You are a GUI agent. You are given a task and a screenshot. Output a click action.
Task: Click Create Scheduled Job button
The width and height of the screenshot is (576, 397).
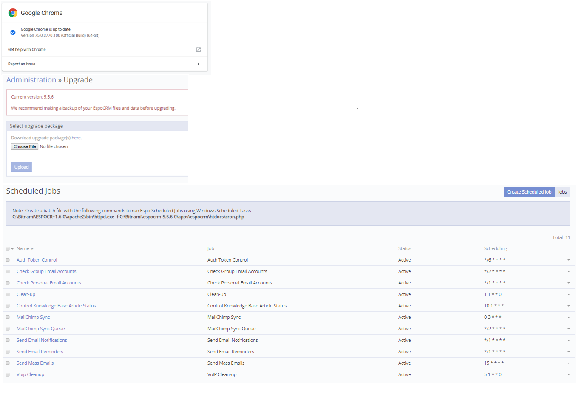[529, 192]
